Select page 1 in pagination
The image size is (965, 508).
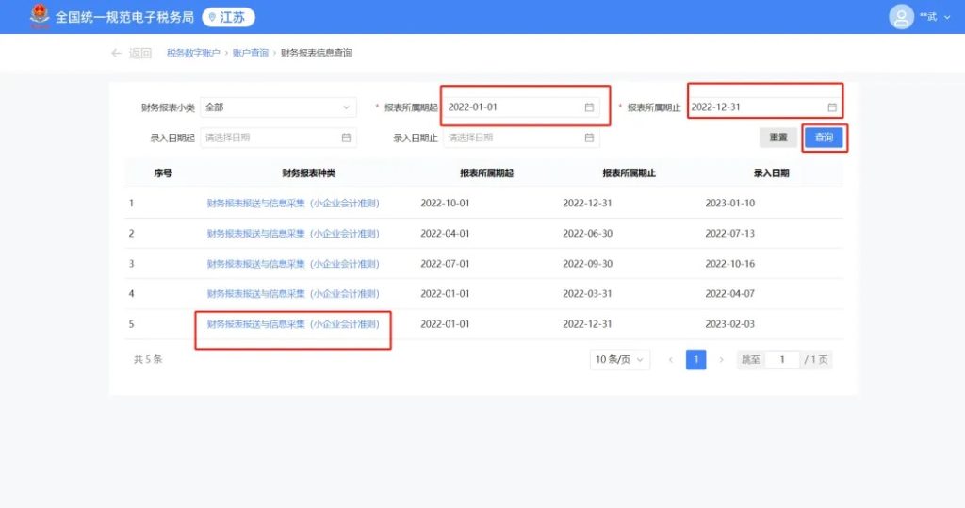coord(695,360)
